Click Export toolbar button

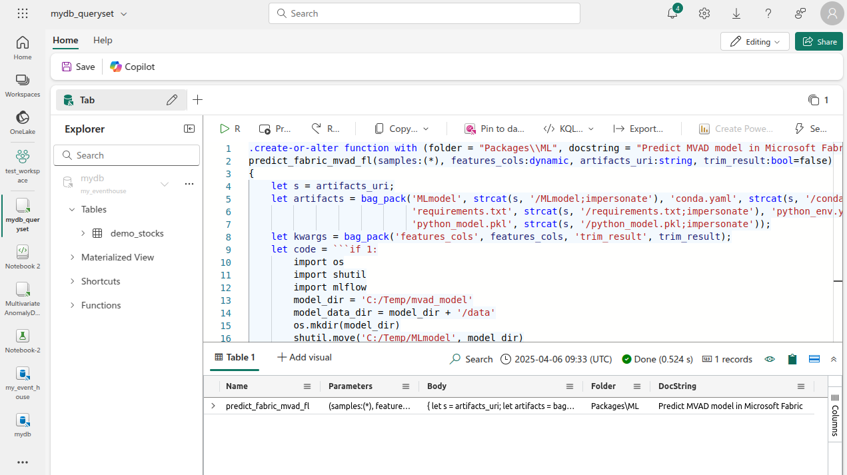click(638, 129)
